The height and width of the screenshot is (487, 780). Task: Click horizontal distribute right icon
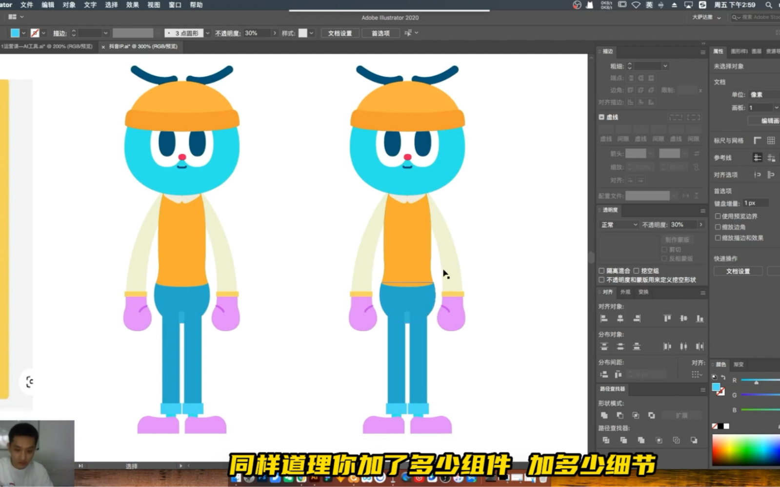tap(700, 347)
